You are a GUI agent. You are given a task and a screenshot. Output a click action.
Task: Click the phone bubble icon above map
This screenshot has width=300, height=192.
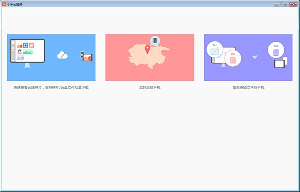click(155, 41)
